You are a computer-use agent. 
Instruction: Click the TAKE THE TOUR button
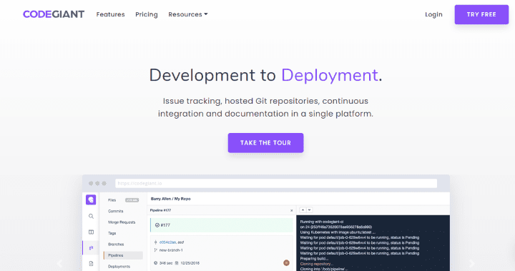(265, 143)
